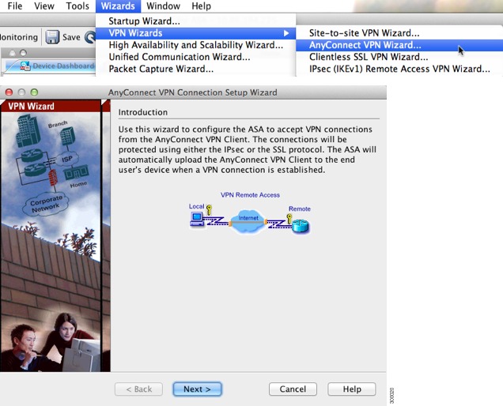503x406 pixels.
Task: Expand the VPN Wizards submenu
Action: pyautogui.click(x=195, y=33)
